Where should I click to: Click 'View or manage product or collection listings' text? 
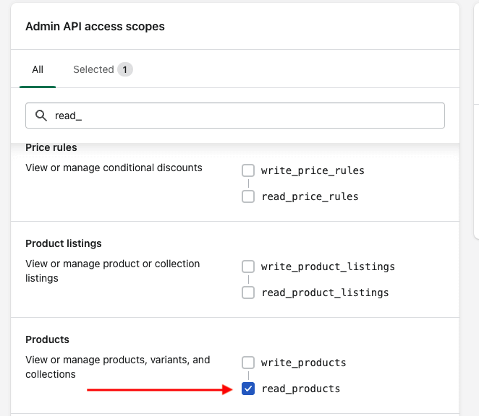pos(112,271)
